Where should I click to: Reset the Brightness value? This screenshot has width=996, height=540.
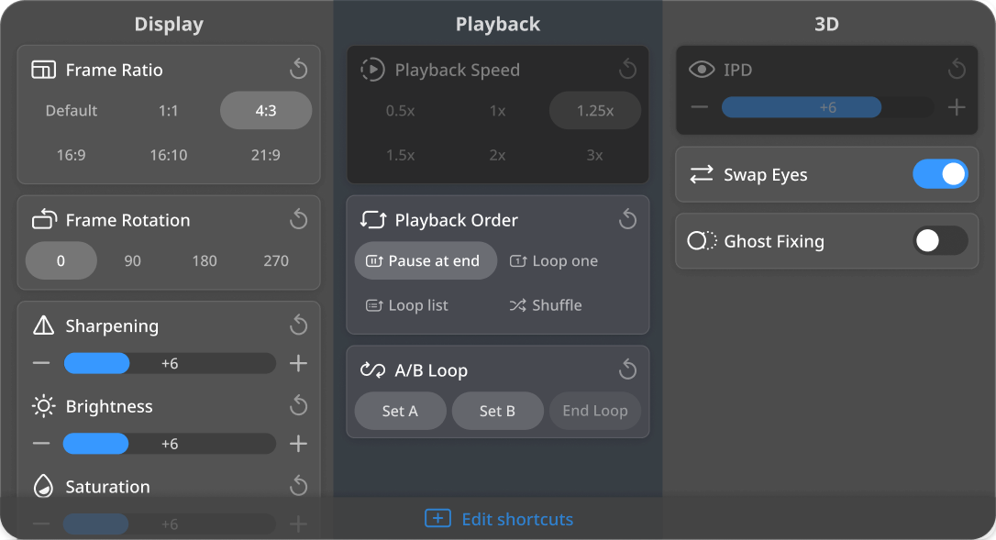pyautogui.click(x=299, y=406)
